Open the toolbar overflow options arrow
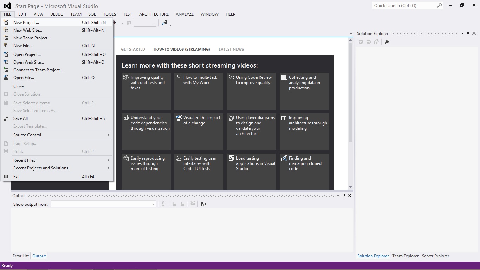 170,25
